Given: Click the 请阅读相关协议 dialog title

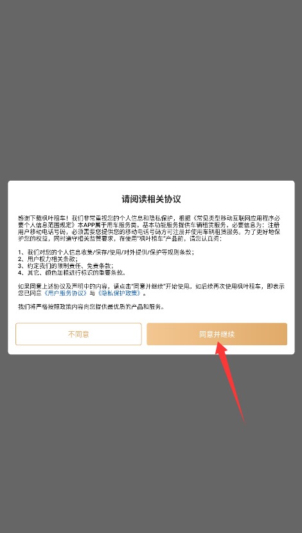Looking at the screenshot, I should point(151,199).
